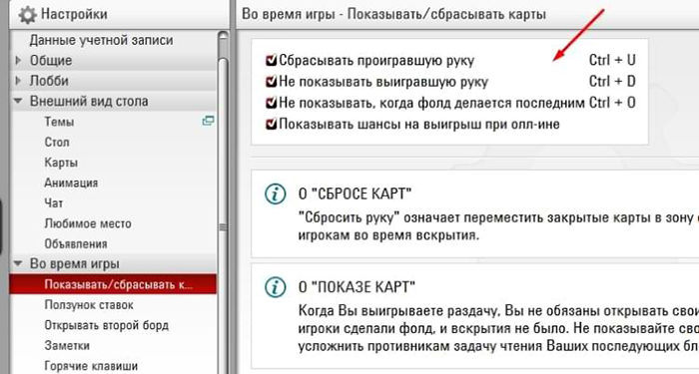Click the О "ПОКАЗЕ КАРТ" heading
Screen dimensions: 699x374
click(x=356, y=287)
